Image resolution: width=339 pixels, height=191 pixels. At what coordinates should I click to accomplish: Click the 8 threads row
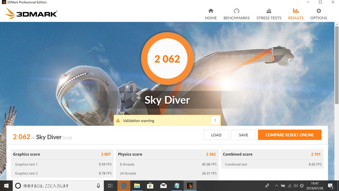(x=167, y=164)
